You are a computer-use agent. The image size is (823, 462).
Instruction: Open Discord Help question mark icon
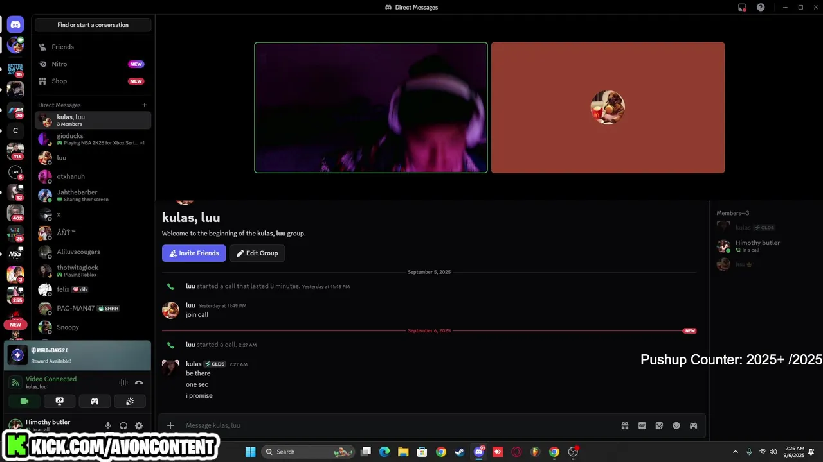[761, 7]
